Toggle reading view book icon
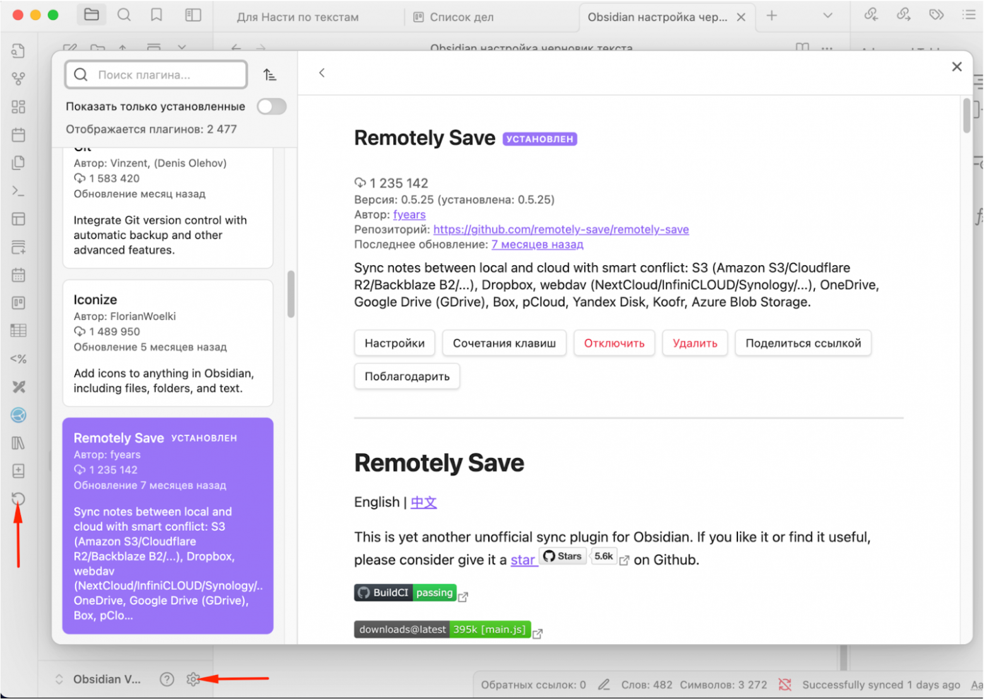984x699 pixels. [802, 47]
